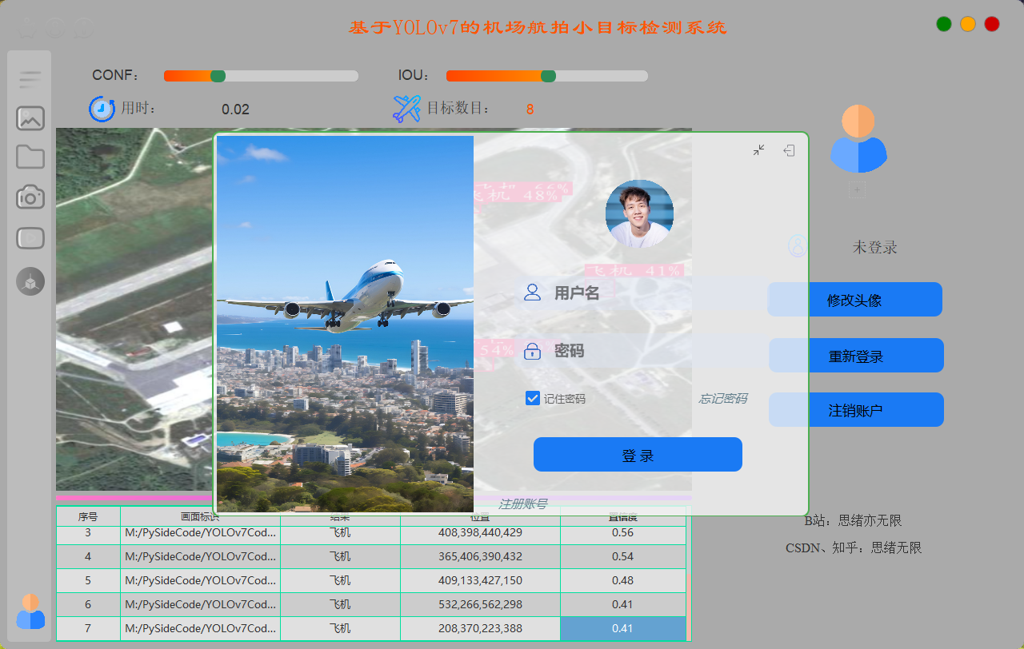Open the image detection icon in the sidebar
The image size is (1024, 649).
click(x=30, y=118)
